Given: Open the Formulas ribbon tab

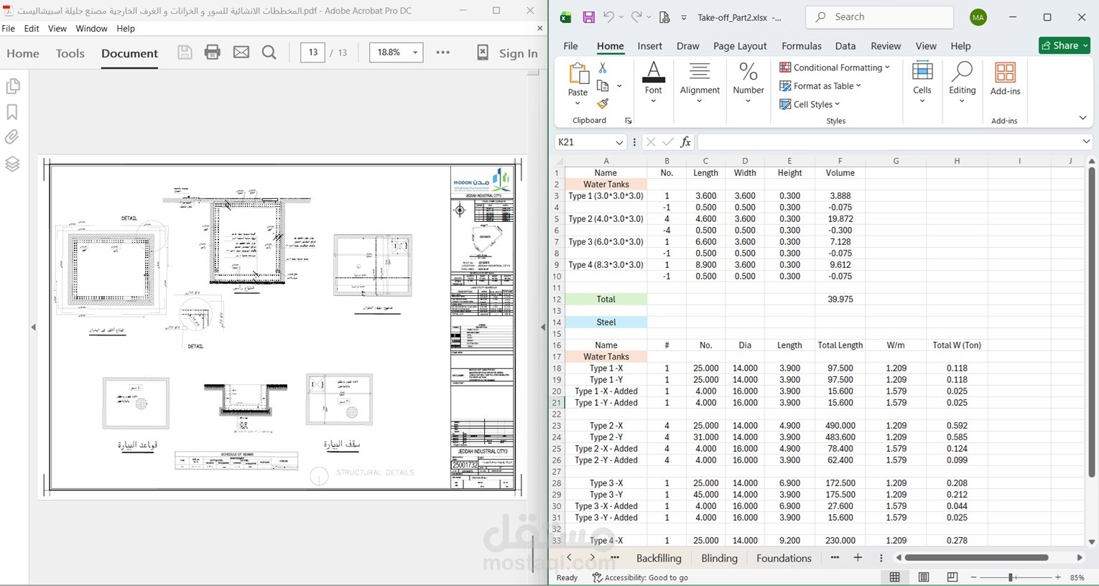Looking at the screenshot, I should coord(802,46).
